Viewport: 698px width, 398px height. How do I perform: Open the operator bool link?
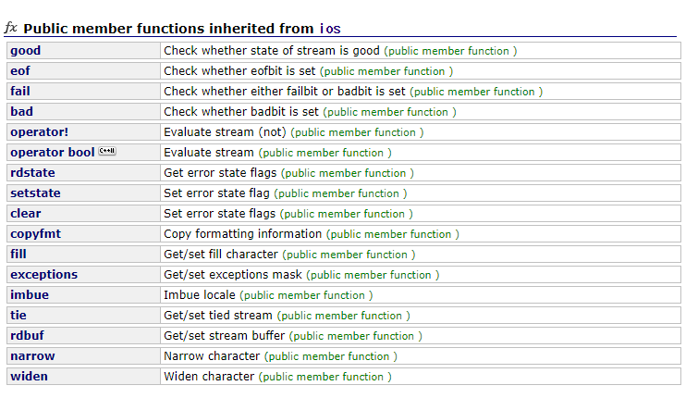point(52,153)
